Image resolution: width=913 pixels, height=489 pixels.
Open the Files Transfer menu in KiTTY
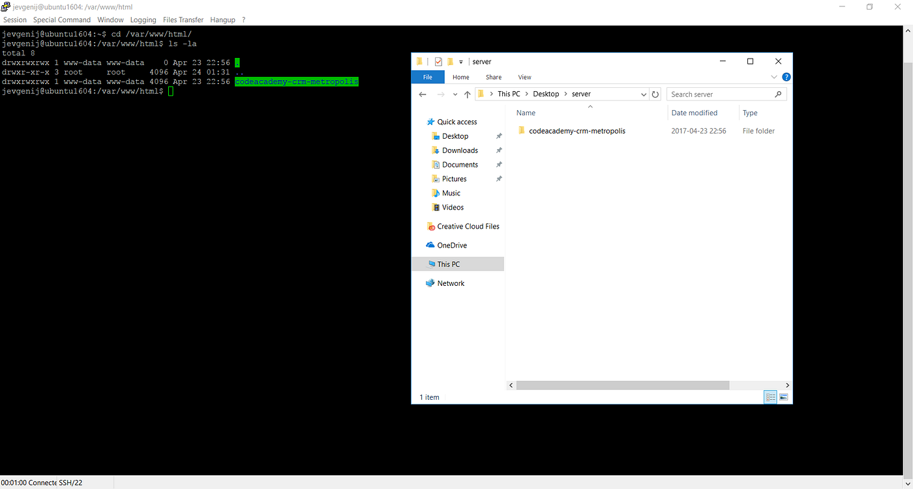click(183, 20)
